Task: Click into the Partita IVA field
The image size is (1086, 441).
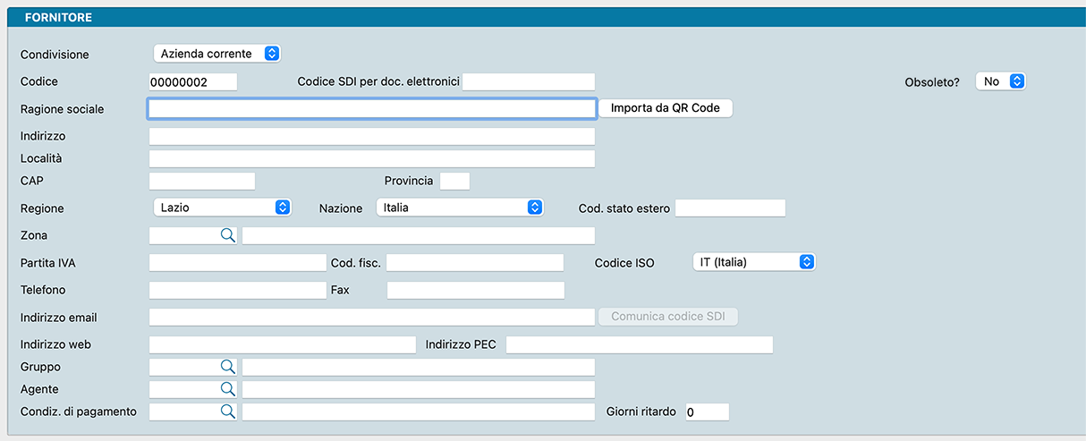Action: click(x=237, y=263)
